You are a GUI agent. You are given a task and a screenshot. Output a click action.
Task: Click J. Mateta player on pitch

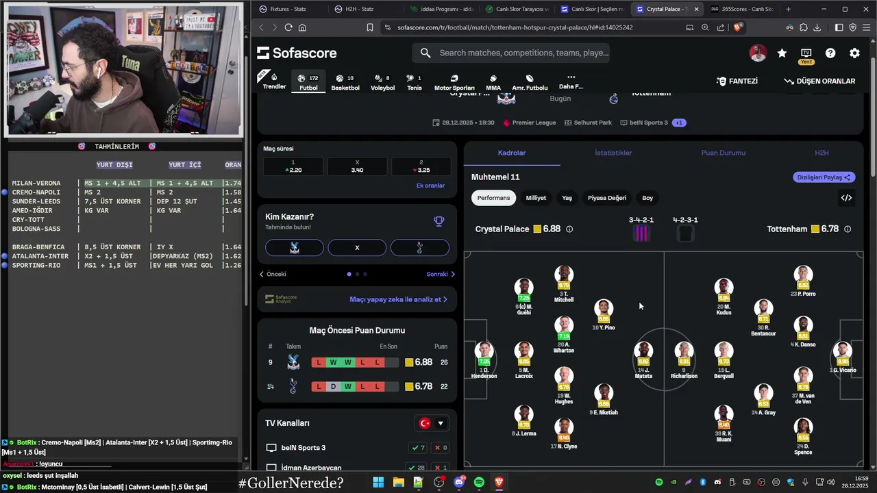643,360
